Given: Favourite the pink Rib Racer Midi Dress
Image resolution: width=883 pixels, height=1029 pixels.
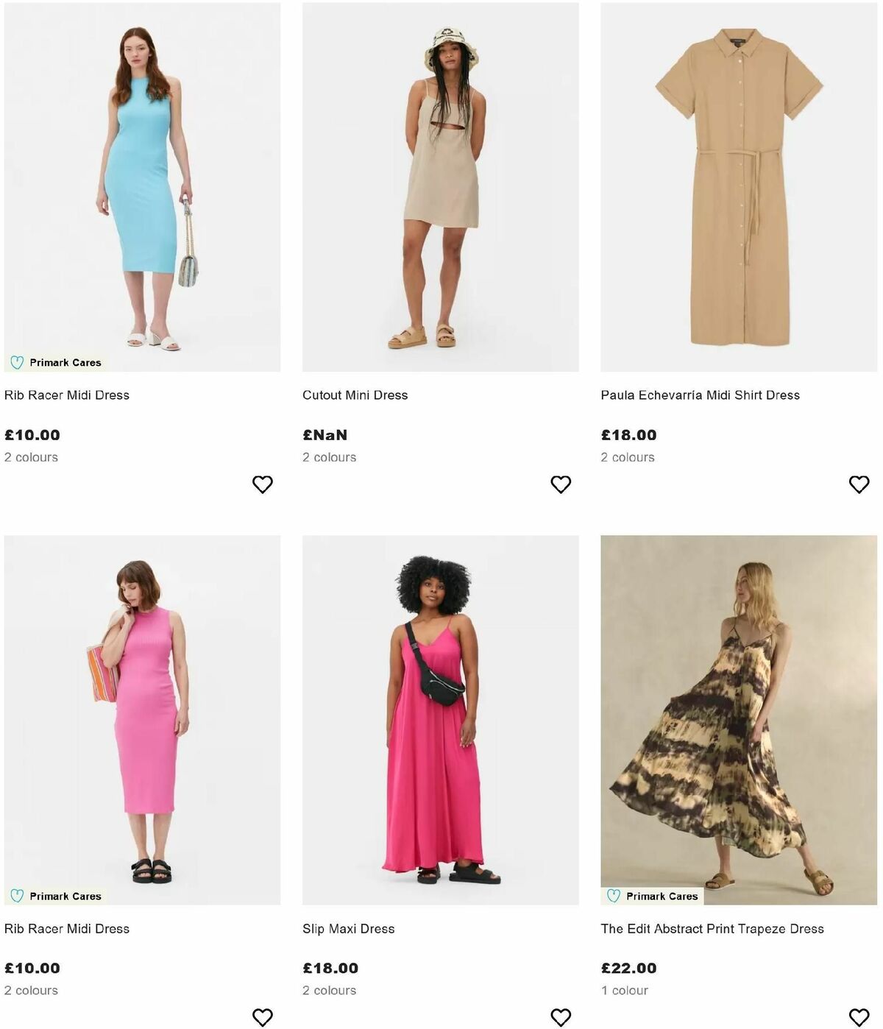Looking at the screenshot, I should coord(262,1017).
